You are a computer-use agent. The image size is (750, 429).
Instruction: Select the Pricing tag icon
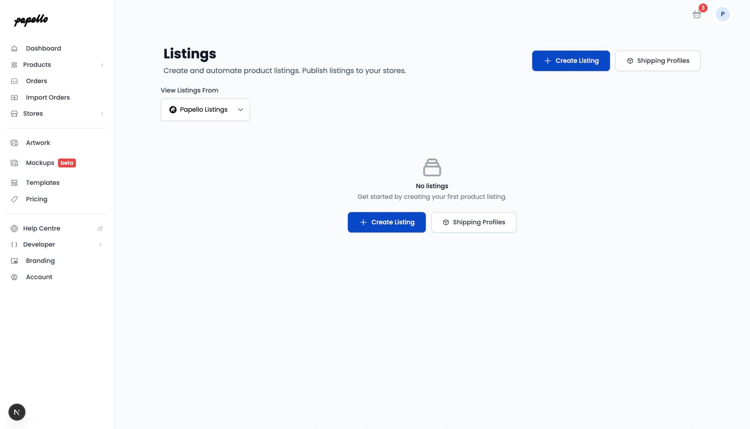click(x=14, y=199)
